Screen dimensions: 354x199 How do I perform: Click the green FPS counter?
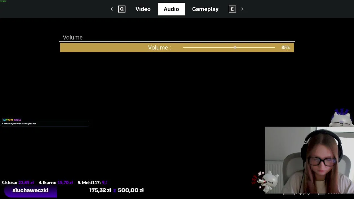point(3,1)
